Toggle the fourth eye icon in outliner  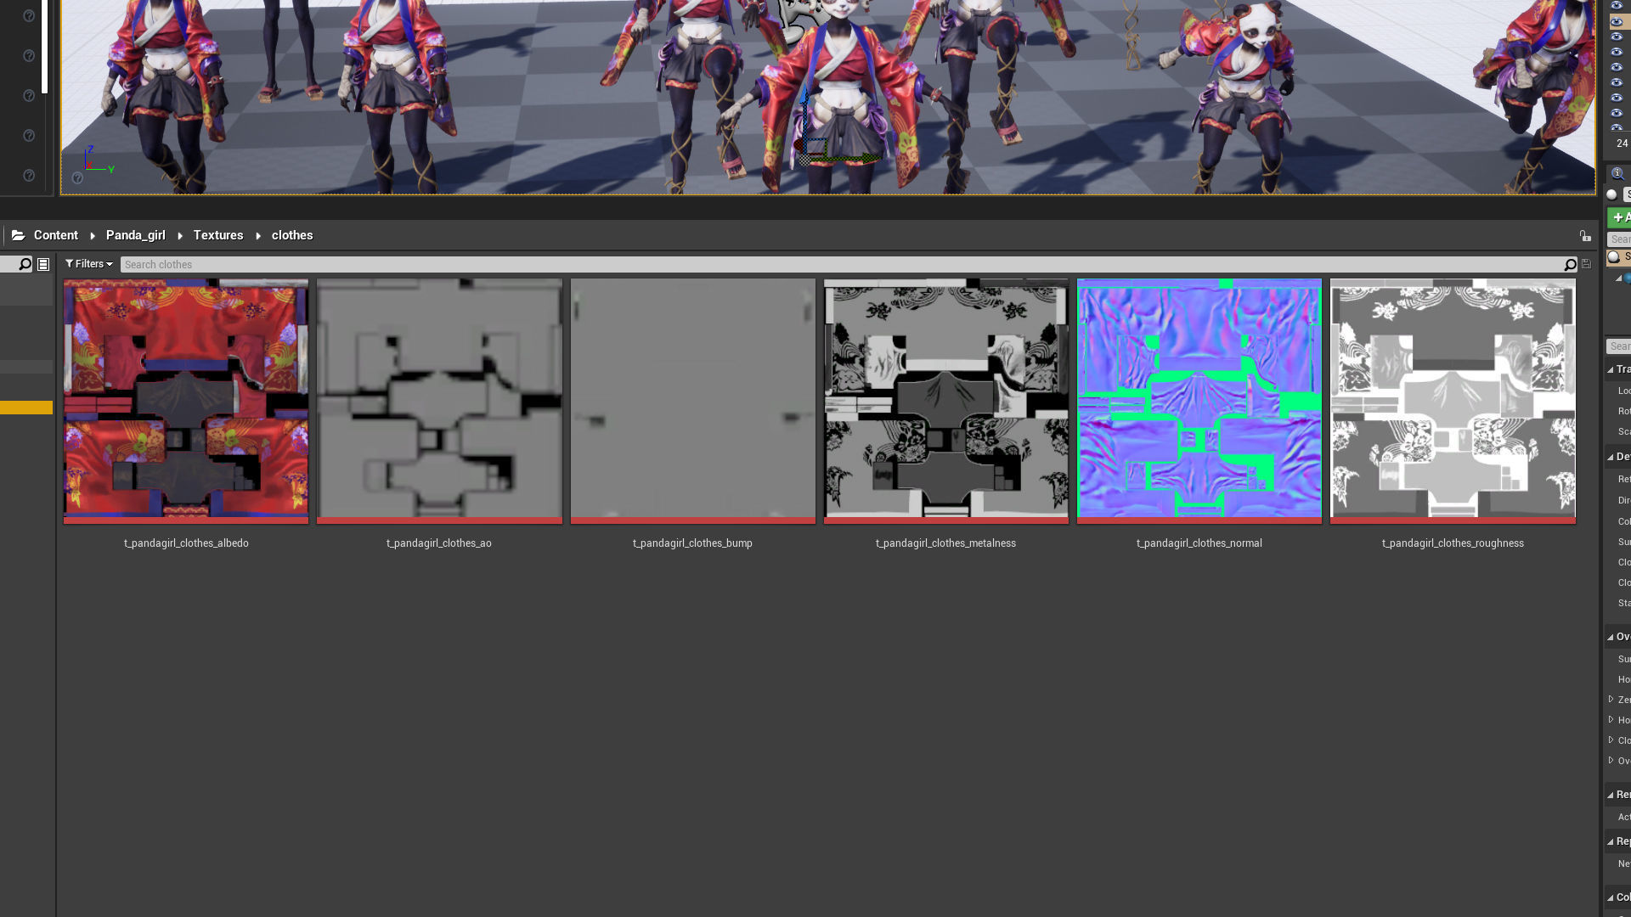tap(1617, 53)
